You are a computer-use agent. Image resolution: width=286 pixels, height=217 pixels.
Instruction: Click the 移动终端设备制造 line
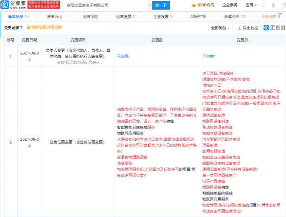tap(217, 127)
